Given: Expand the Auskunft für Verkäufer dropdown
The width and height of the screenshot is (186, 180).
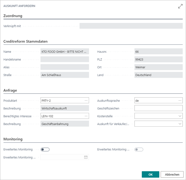Looking at the screenshot, I should [180, 124].
